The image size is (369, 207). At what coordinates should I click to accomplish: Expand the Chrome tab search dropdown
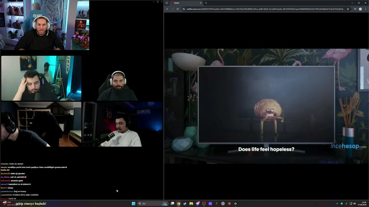click(x=167, y=3)
